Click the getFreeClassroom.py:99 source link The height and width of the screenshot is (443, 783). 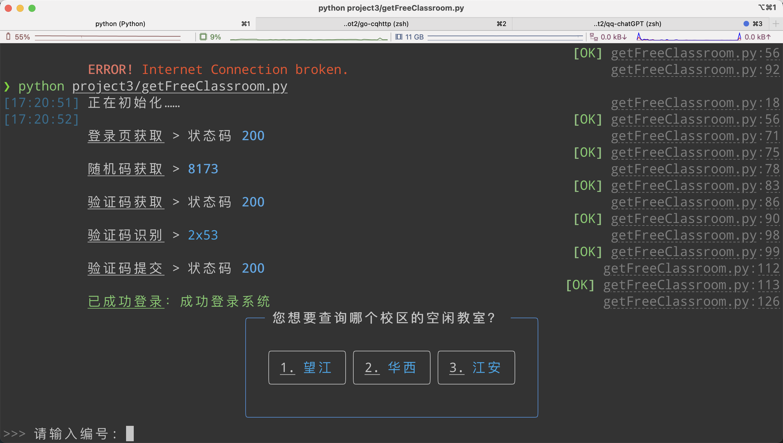[x=695, y=252]
